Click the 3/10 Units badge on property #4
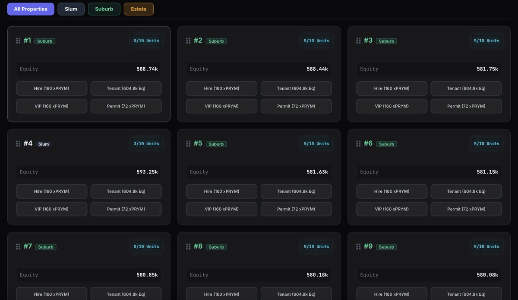Viewport: 518px width, 300px height. click(x=146, y=144)
